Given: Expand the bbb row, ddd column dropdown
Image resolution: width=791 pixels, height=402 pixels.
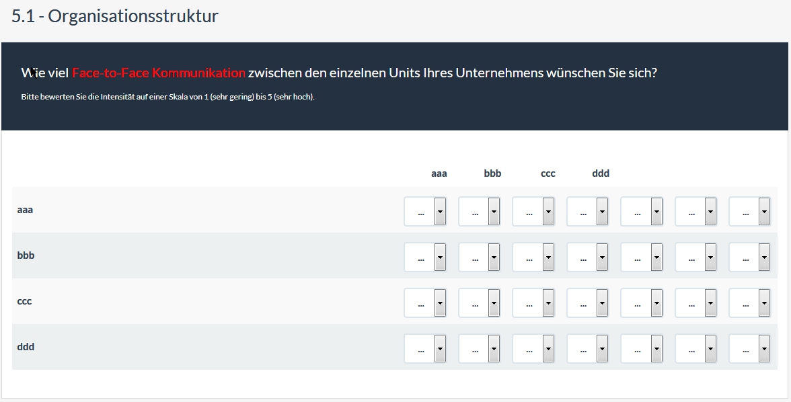Looking at the screenshot, I should point(587,257).
